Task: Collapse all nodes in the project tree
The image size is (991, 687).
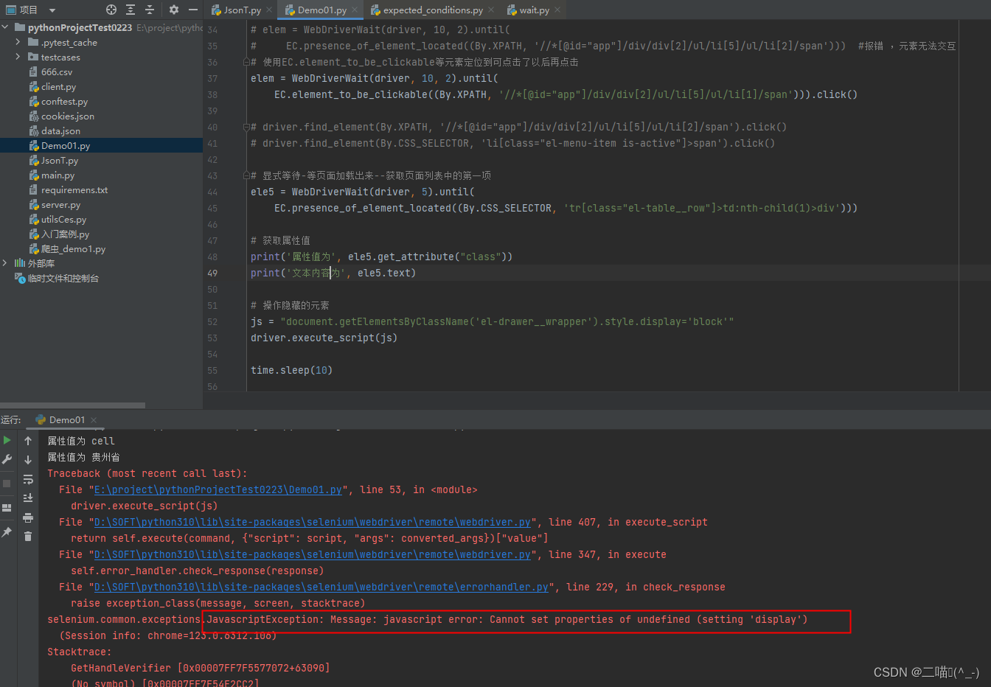Action: [x=149, y=10]
